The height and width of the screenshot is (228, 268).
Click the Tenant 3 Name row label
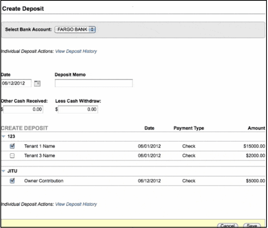40,156
